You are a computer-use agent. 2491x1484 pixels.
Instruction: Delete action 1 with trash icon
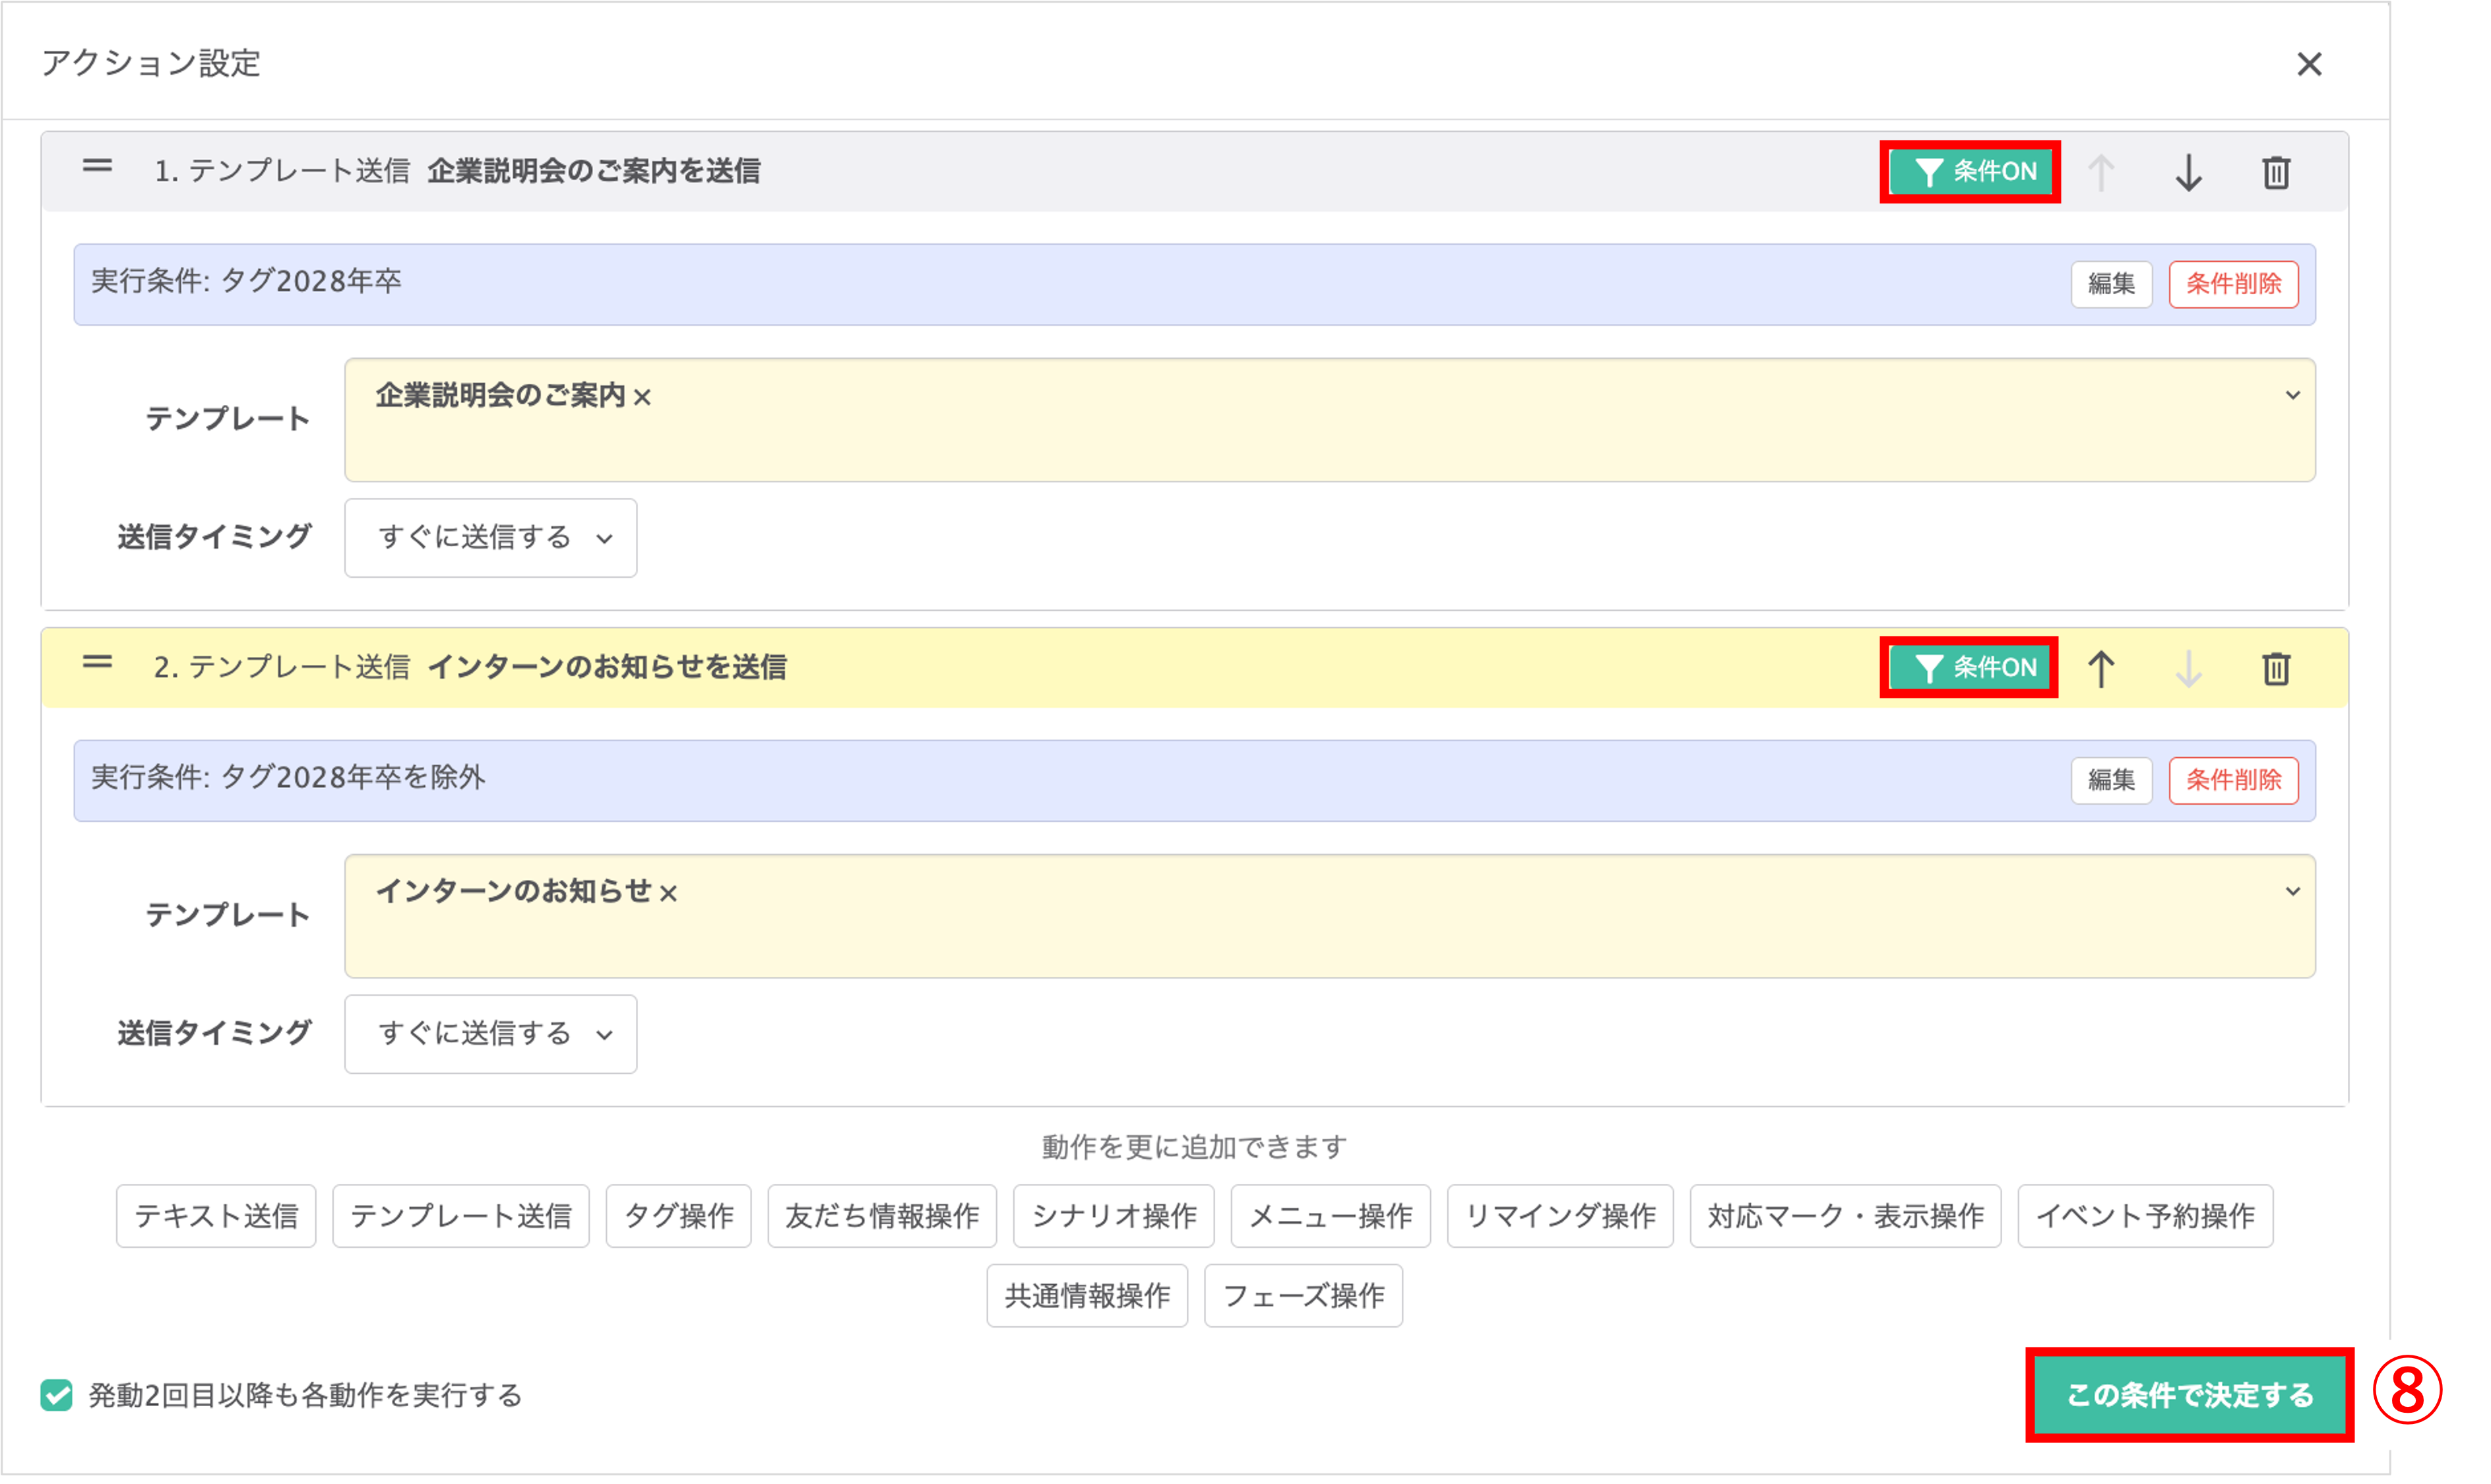(2276, 172)
